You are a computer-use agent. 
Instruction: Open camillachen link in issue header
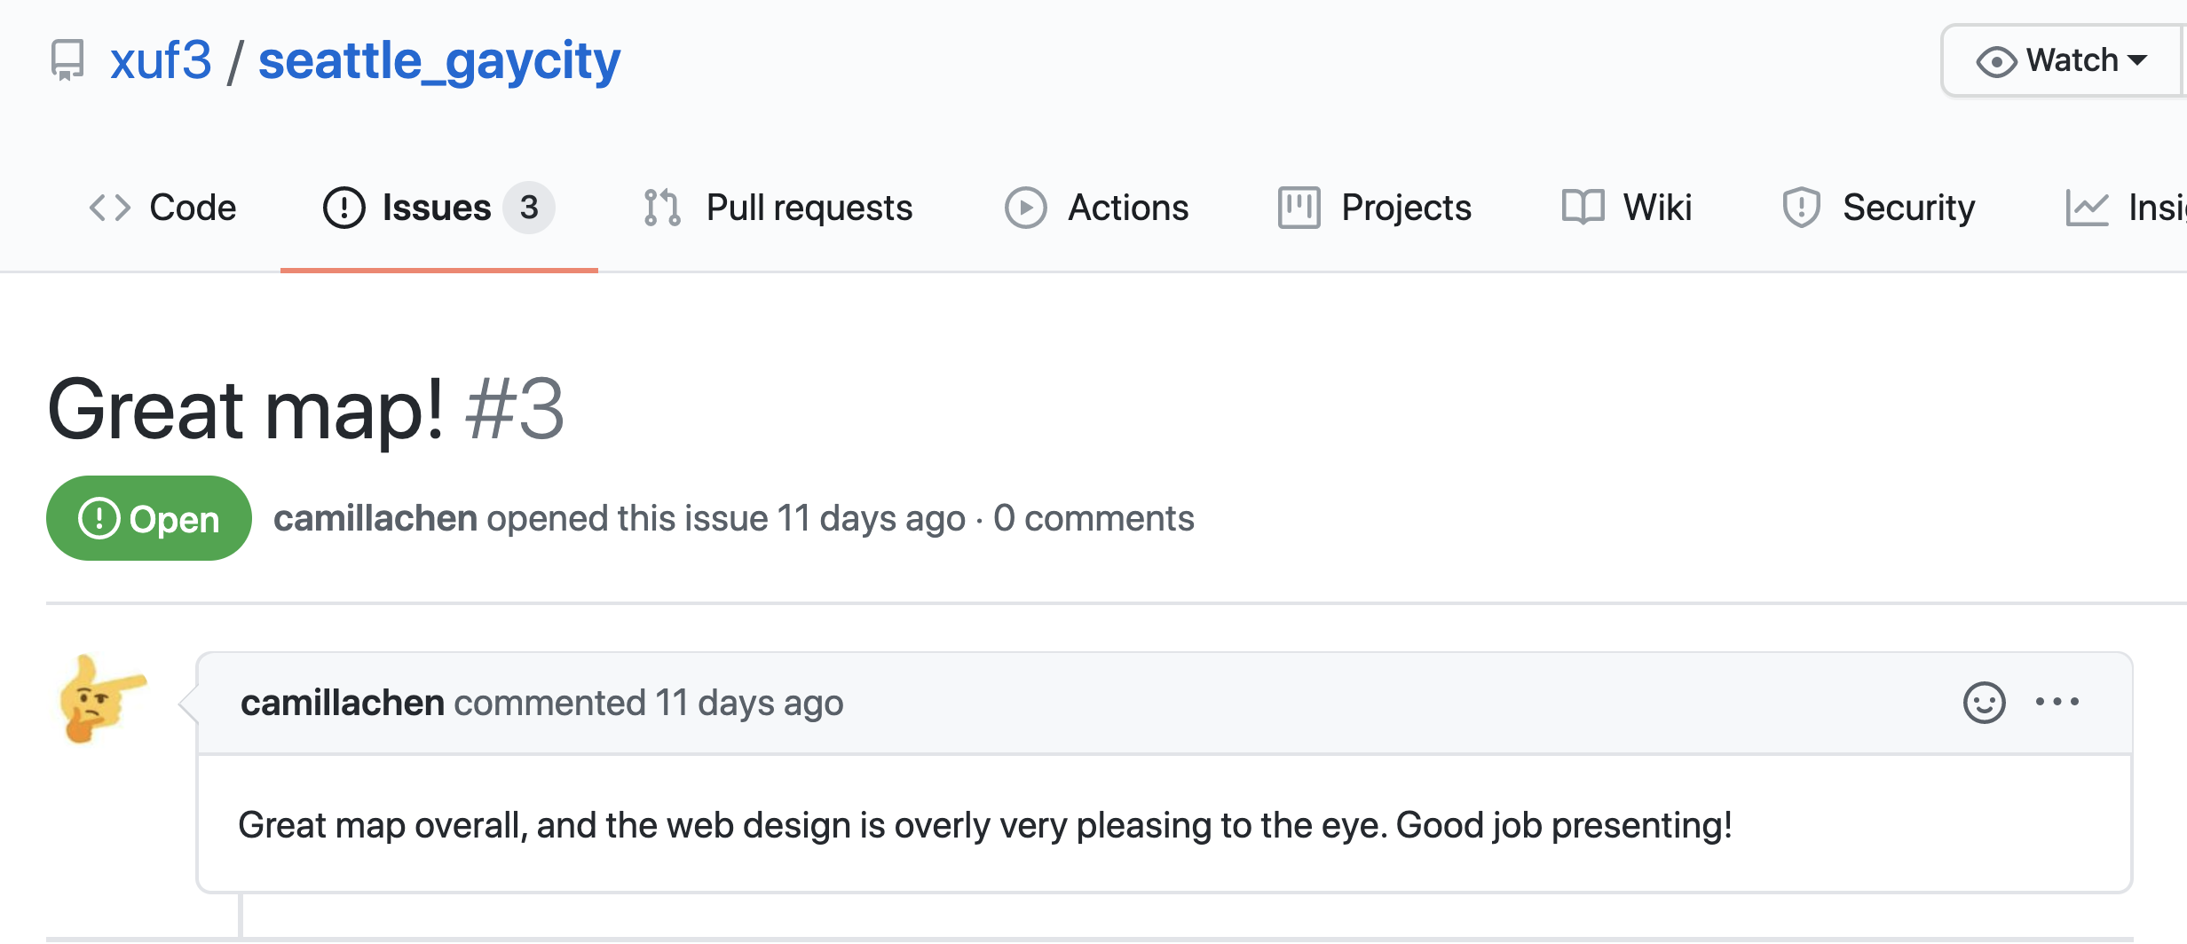(x=375, y=518)
